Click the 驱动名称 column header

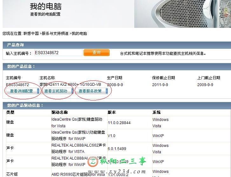click(59, 112)
